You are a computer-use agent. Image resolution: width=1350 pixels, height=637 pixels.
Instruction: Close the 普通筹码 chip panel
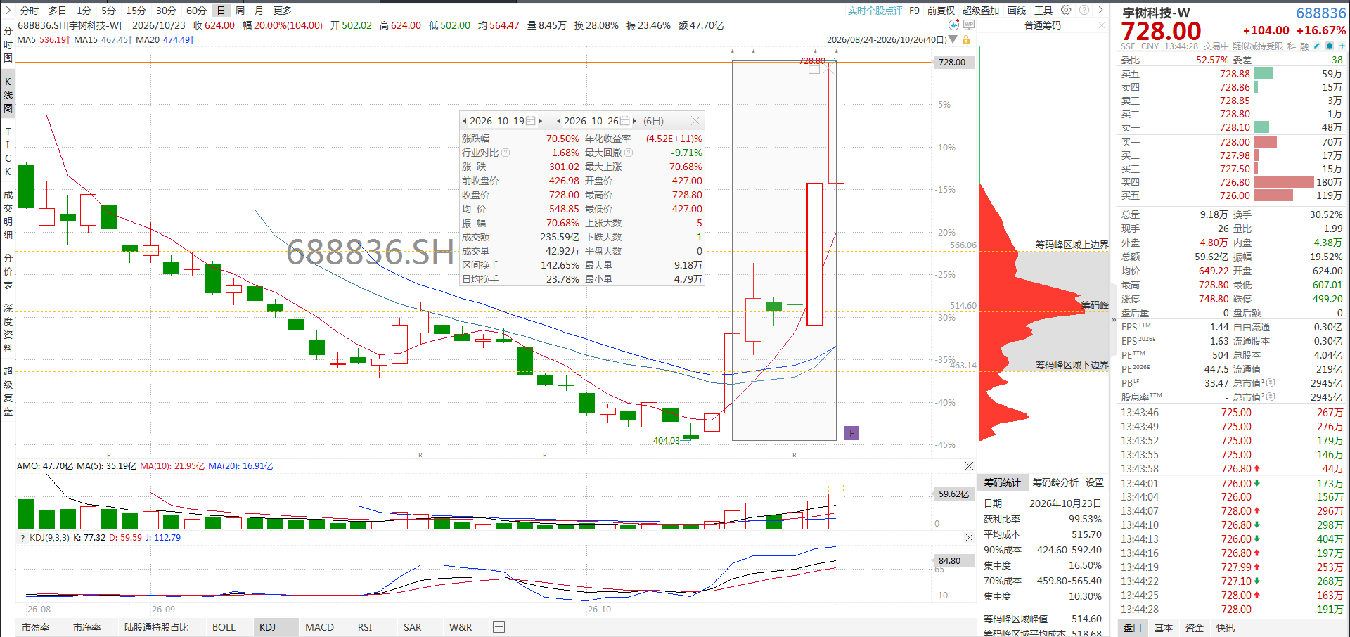point(1102,25)
